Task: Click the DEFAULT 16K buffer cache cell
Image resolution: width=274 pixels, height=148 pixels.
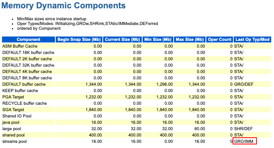Action: (x=28, y=53)
